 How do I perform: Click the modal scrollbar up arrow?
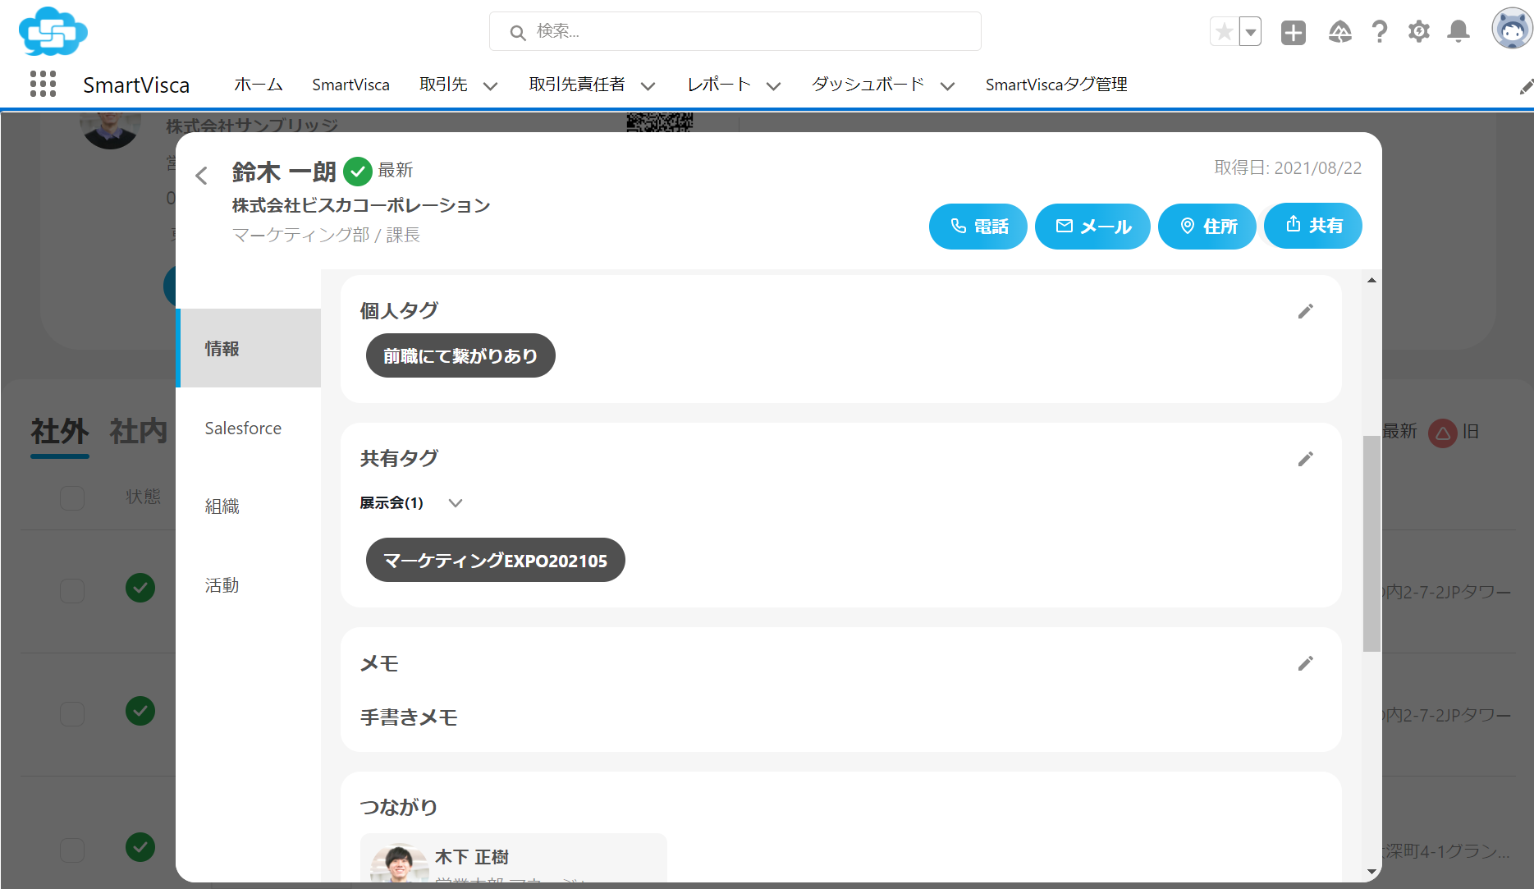coord(1371,281)
